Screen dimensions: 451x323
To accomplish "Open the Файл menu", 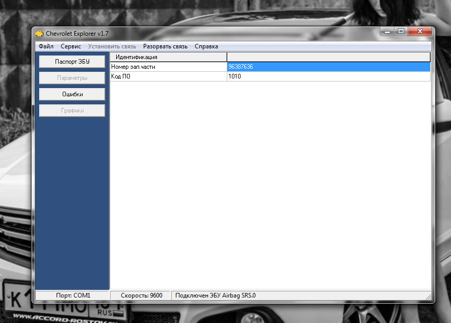I will pyautogui.click(x=46, y=46).
